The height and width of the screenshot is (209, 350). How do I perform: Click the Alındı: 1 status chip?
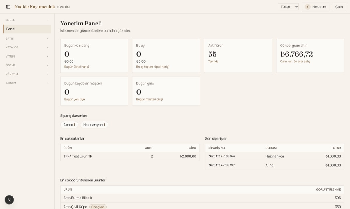tap(69, 125)
